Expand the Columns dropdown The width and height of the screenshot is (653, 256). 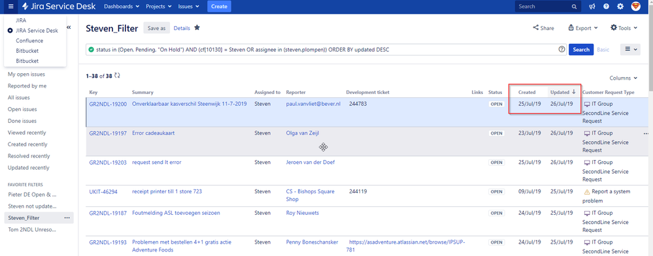(623, 78)
